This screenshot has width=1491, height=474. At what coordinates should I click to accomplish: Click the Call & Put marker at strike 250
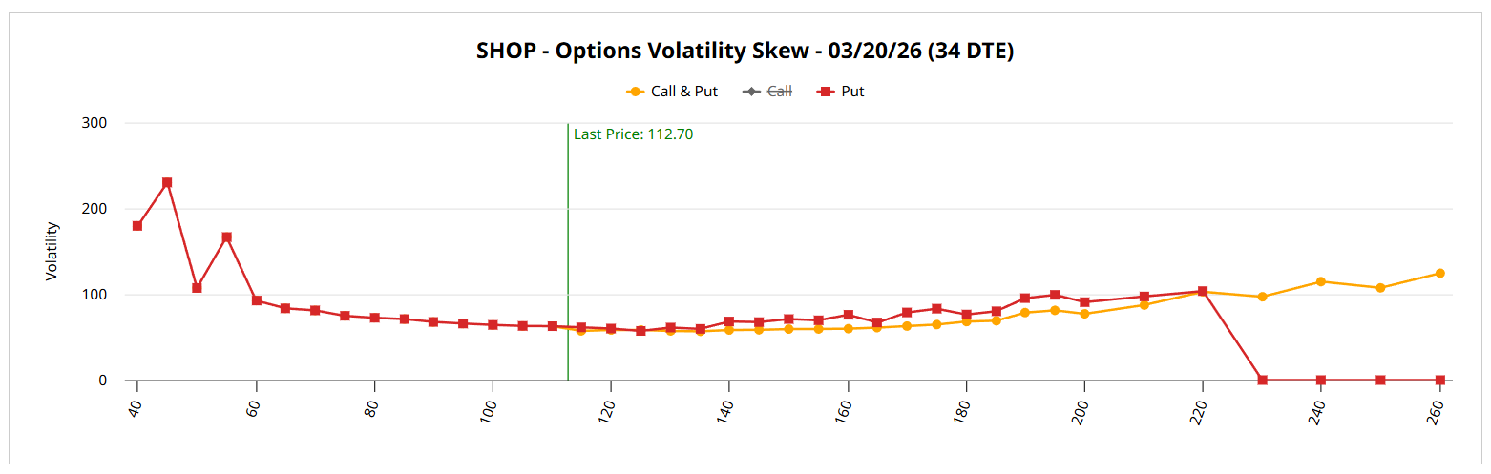tap(1380, 287)
